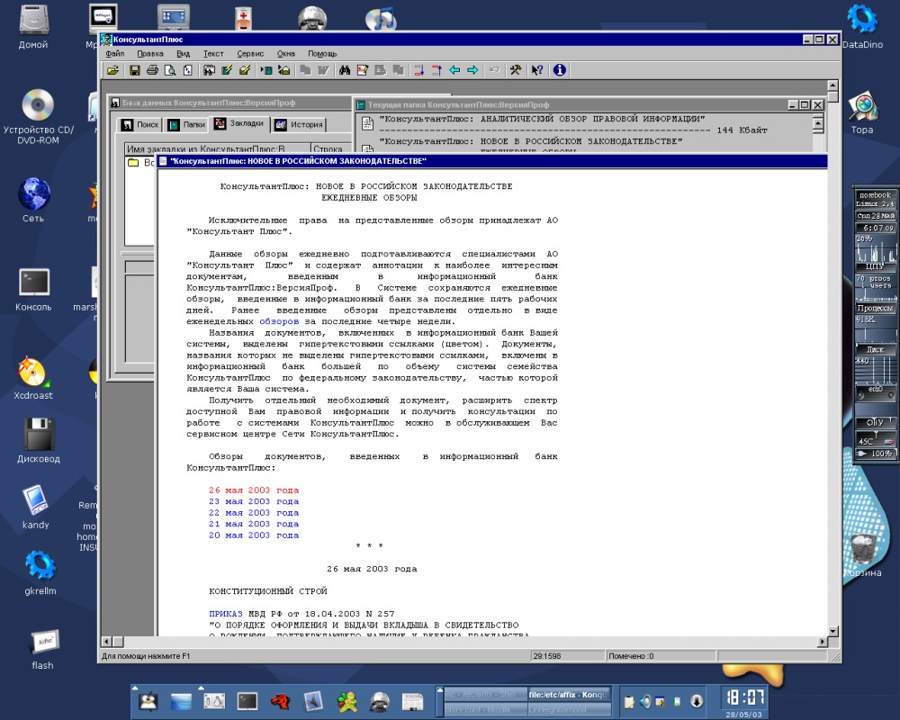Click the hammer and wrench settings icon

(516, 70)
